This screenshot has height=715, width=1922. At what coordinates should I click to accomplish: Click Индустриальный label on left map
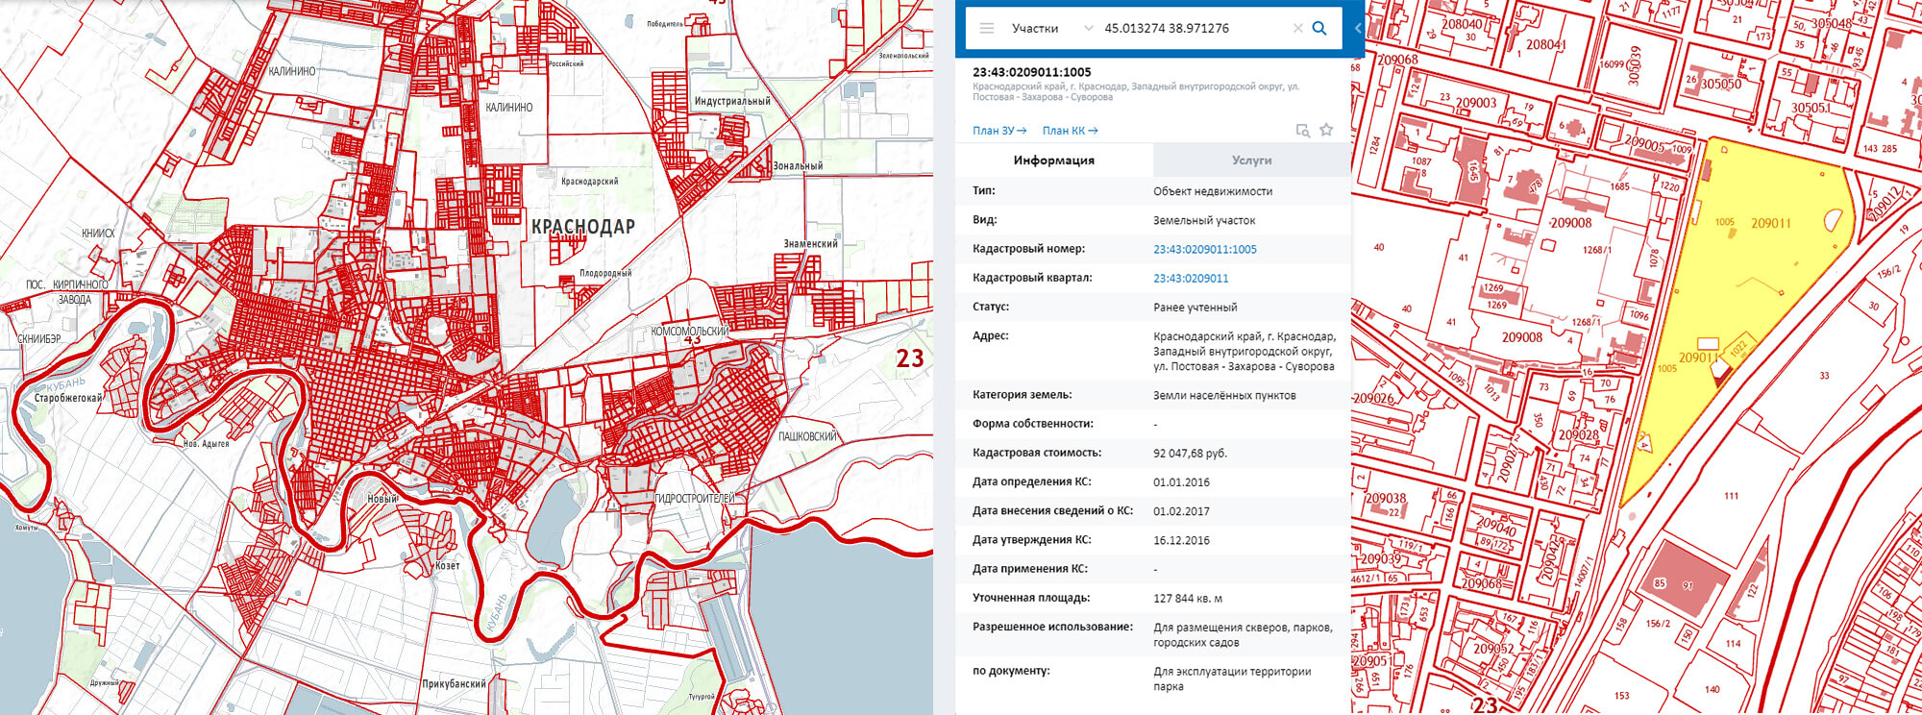(x=732, y=101)
